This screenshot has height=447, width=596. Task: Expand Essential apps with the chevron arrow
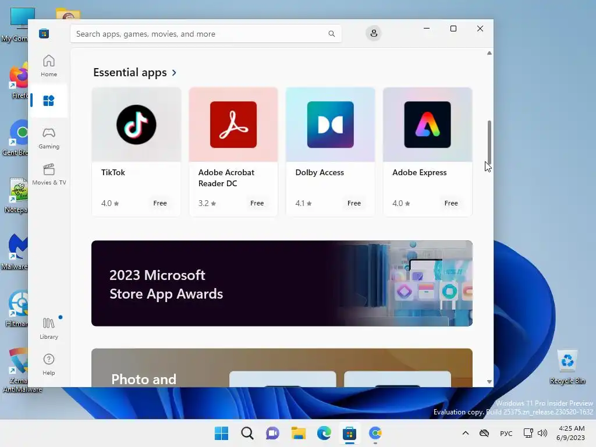click(x=174, y=73)
